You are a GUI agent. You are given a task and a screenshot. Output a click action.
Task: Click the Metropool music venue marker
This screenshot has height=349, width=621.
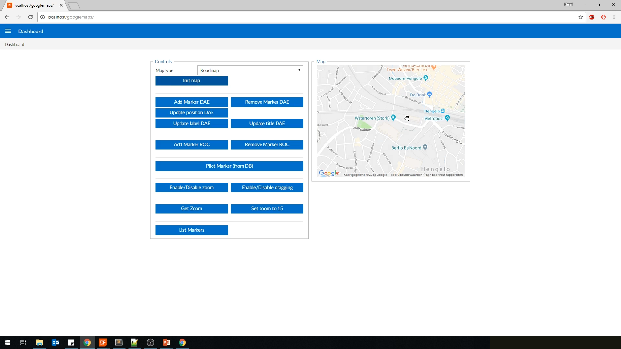(447, 118)
